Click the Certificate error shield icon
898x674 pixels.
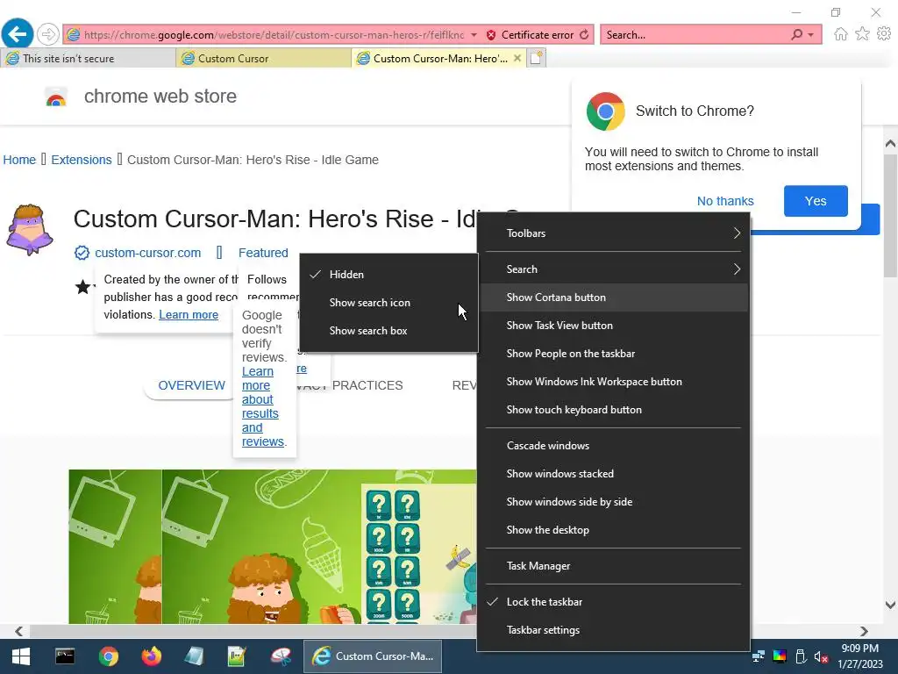(x=491, y=35)
